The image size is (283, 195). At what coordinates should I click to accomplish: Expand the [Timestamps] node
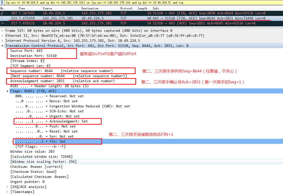coord(8,192)
